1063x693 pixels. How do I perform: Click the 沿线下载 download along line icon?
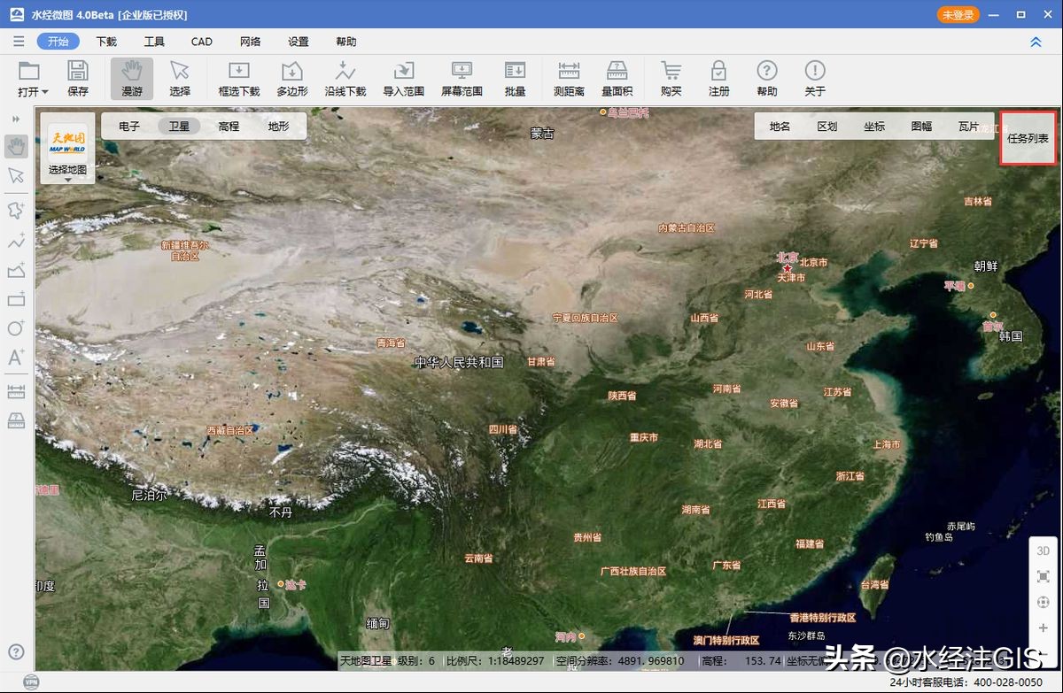click(x=345, y=78)
